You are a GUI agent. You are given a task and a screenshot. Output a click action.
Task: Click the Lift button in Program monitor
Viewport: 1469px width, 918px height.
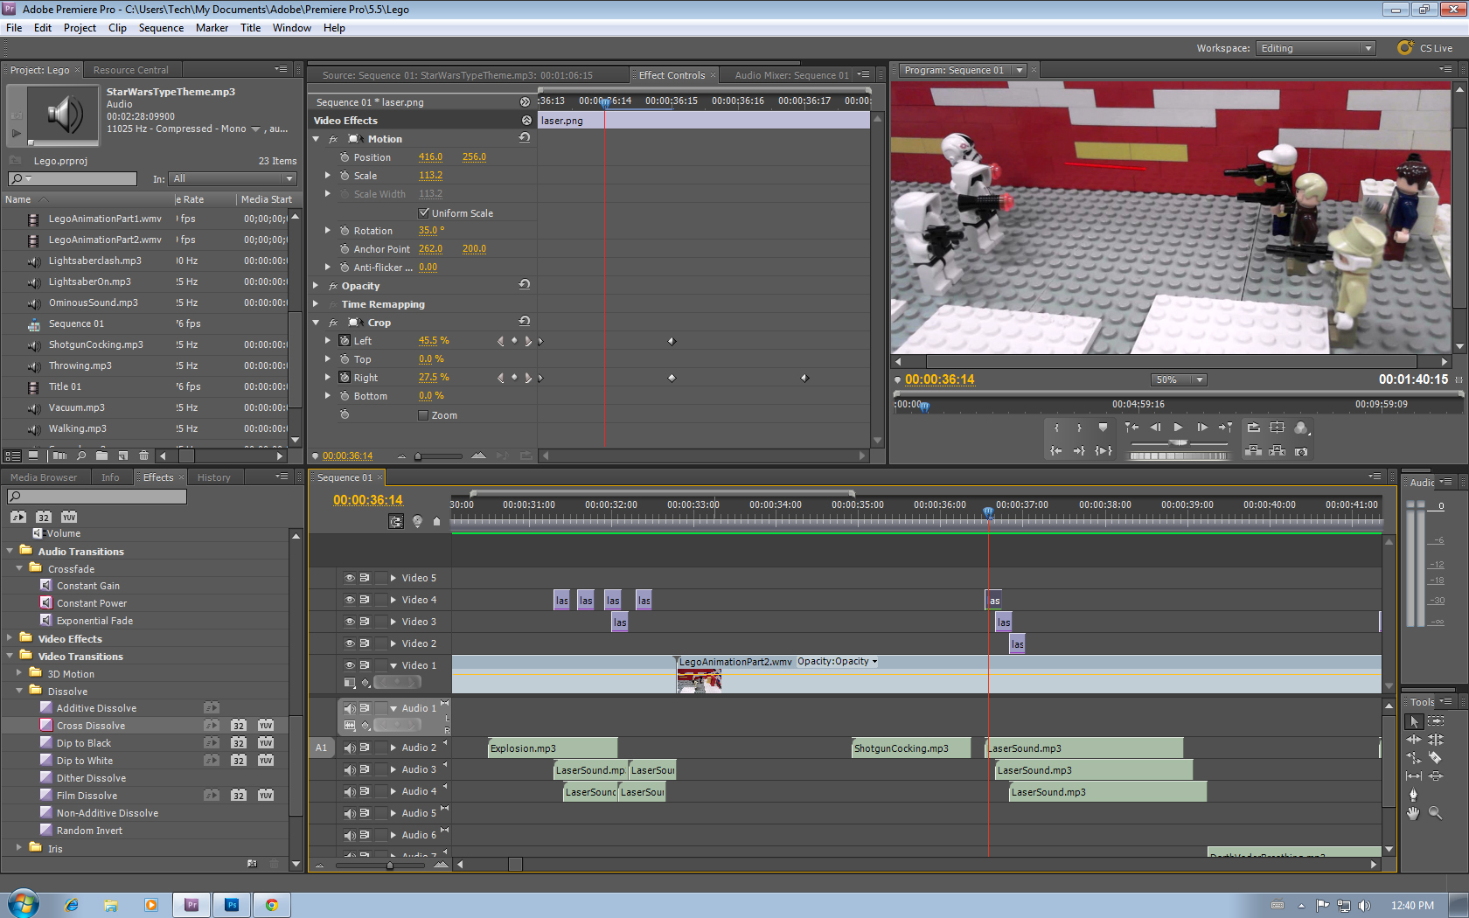tap(1254, 451)
